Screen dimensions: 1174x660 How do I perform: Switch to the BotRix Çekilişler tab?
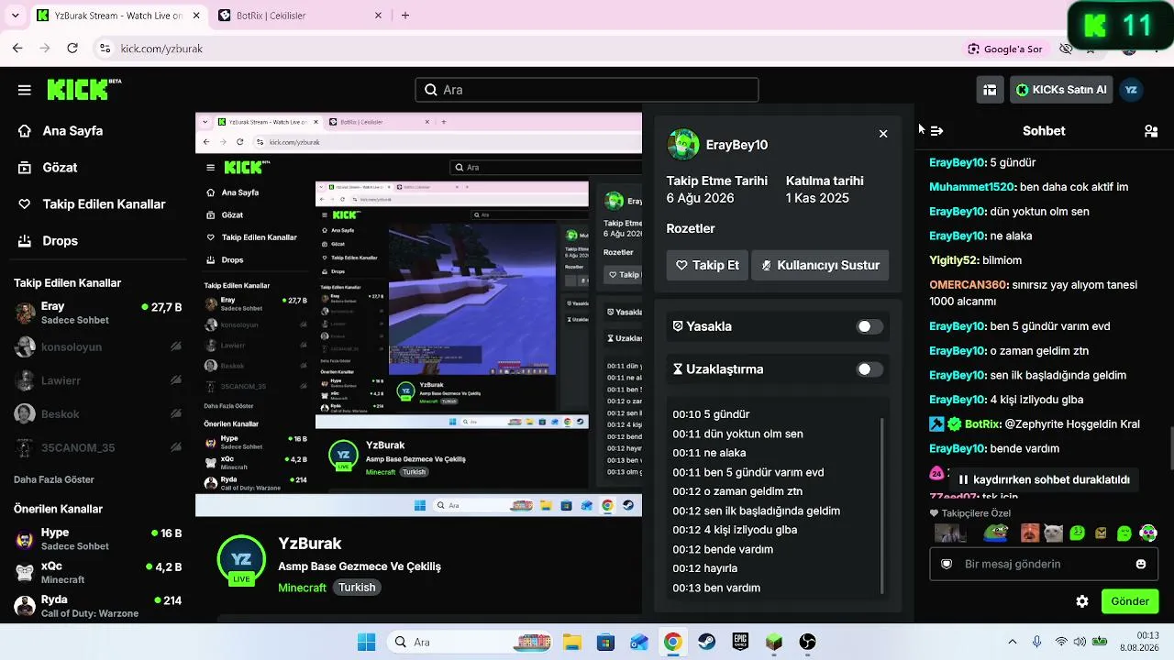(301, 16)
